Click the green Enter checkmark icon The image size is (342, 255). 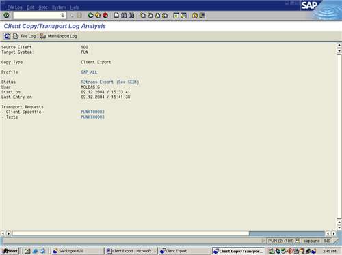click(x=6, y=15)
